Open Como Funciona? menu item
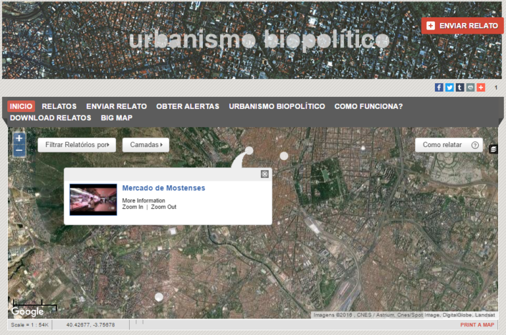 click(368, 106)
